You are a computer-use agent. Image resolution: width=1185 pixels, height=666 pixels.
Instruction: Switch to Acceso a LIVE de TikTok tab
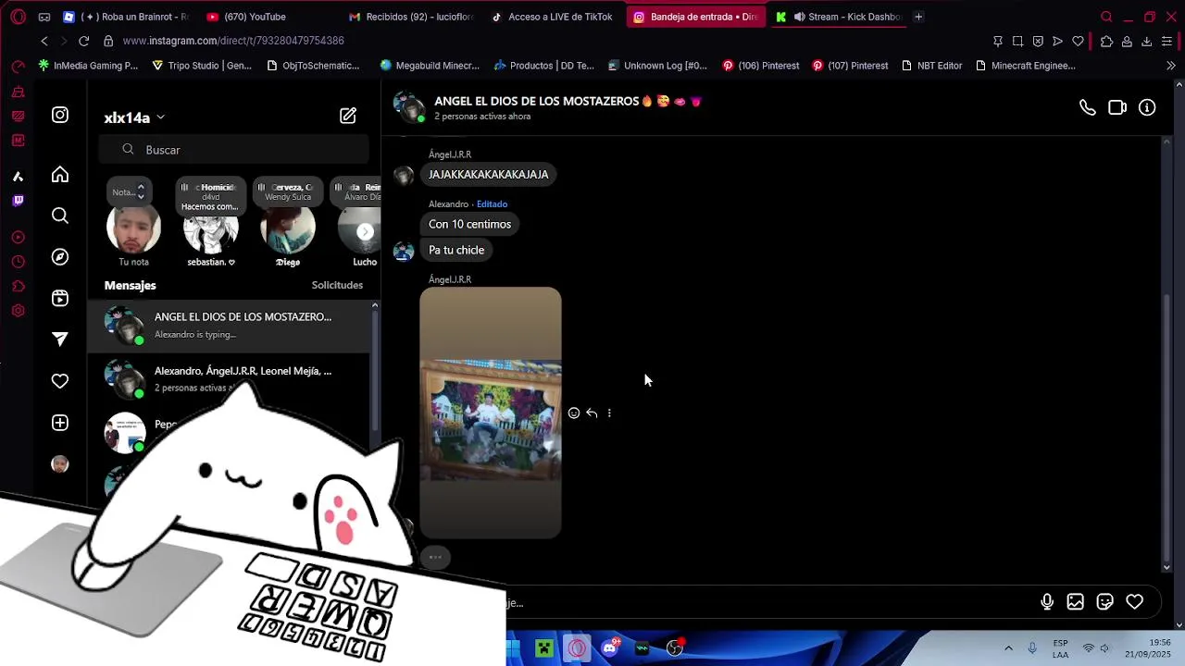(553, 17)
